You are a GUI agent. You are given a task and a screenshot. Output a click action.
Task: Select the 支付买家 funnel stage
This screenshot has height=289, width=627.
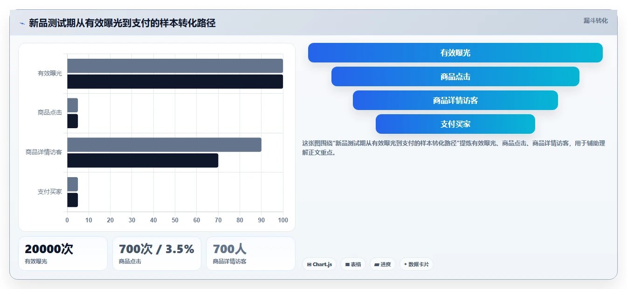click(455, 124)
